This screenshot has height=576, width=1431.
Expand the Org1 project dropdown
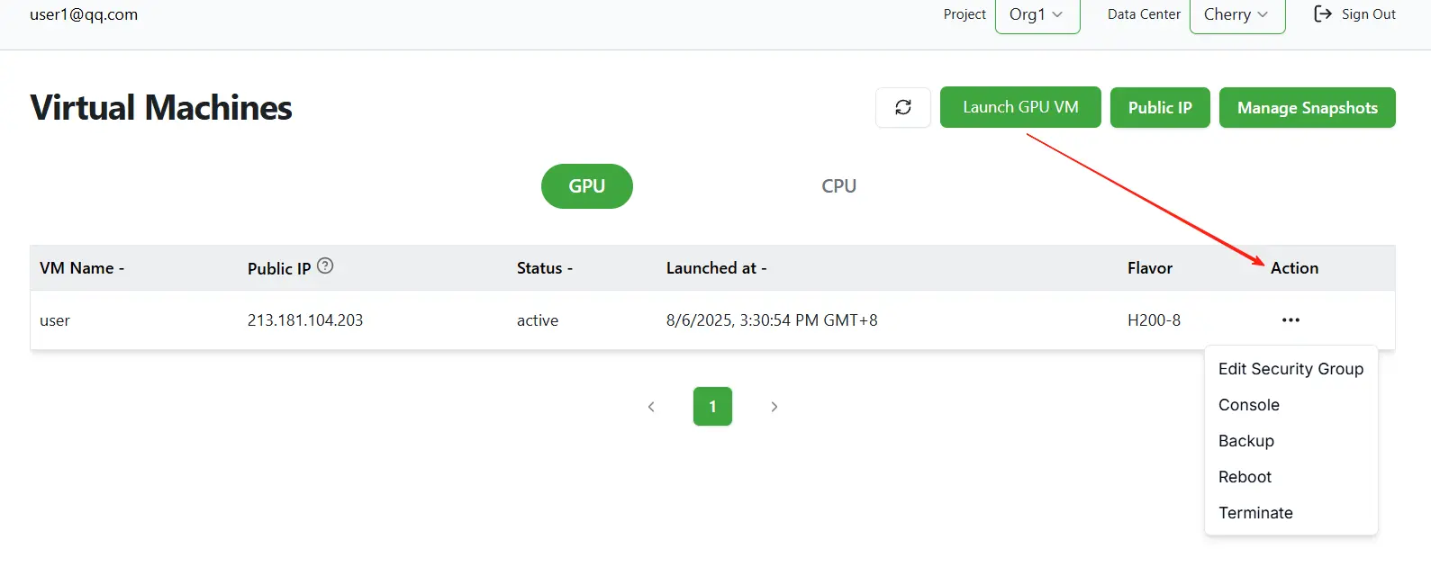(1037, 15)
